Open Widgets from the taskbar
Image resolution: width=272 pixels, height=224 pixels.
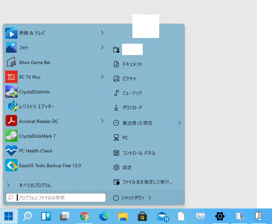point(46,216)
